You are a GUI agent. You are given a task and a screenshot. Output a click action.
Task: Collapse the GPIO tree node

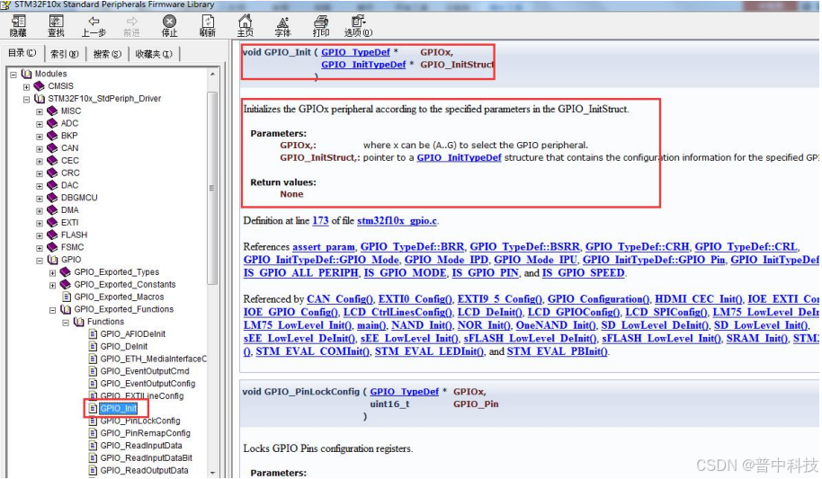pos(40,261)
